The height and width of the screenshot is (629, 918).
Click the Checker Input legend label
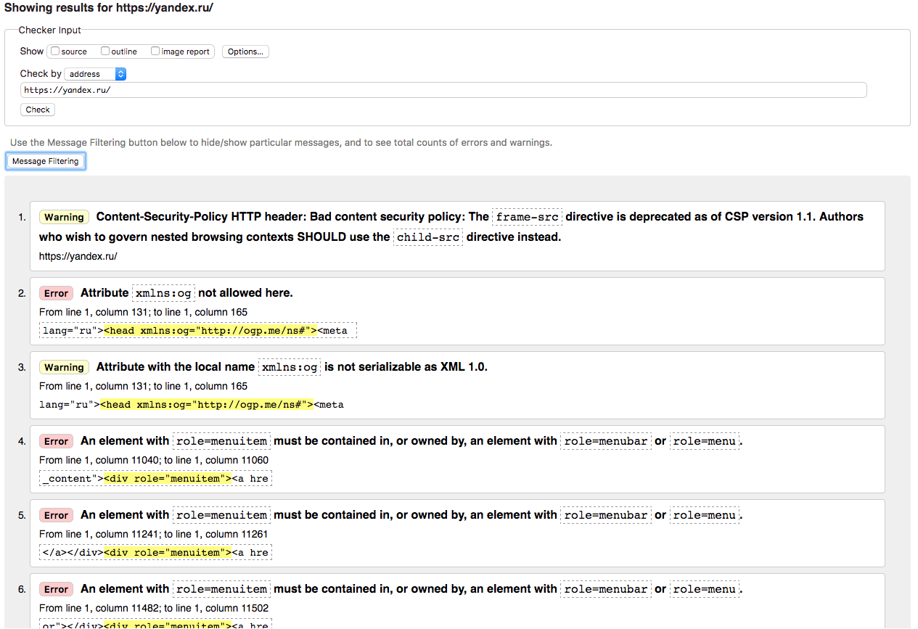click(x=50, y=30)
